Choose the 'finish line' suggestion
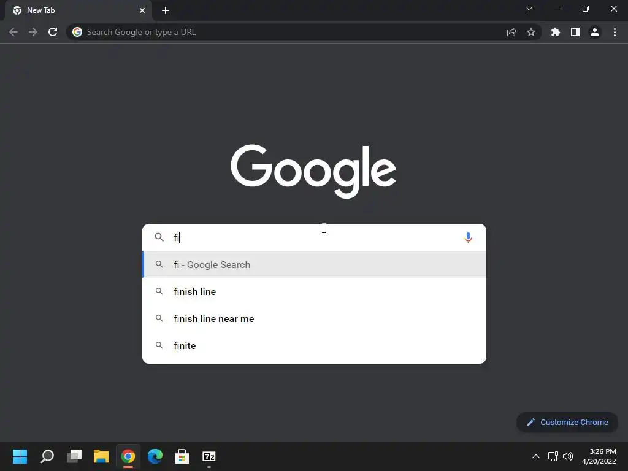The height and width of the screenshot is (471, 628). point(315,291)
